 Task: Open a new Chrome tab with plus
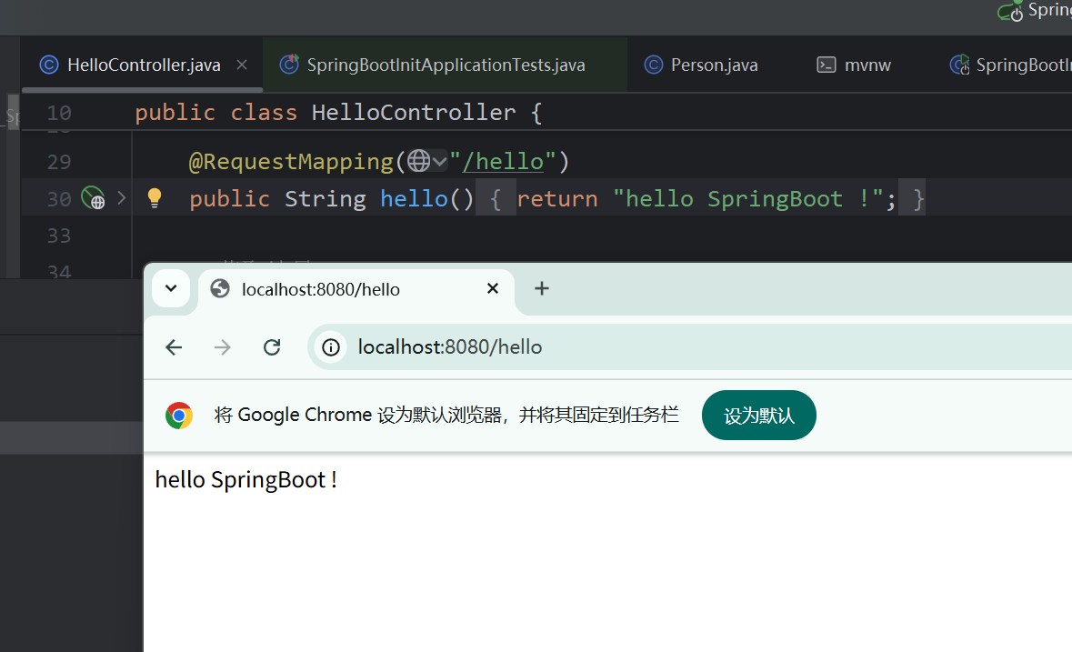point(542,288)
